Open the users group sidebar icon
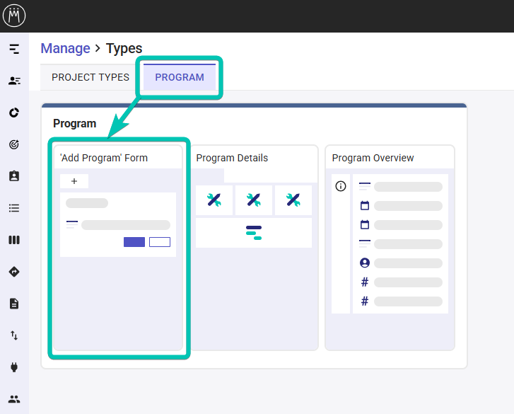The image size is (514, 414). (x=14, y=399)
